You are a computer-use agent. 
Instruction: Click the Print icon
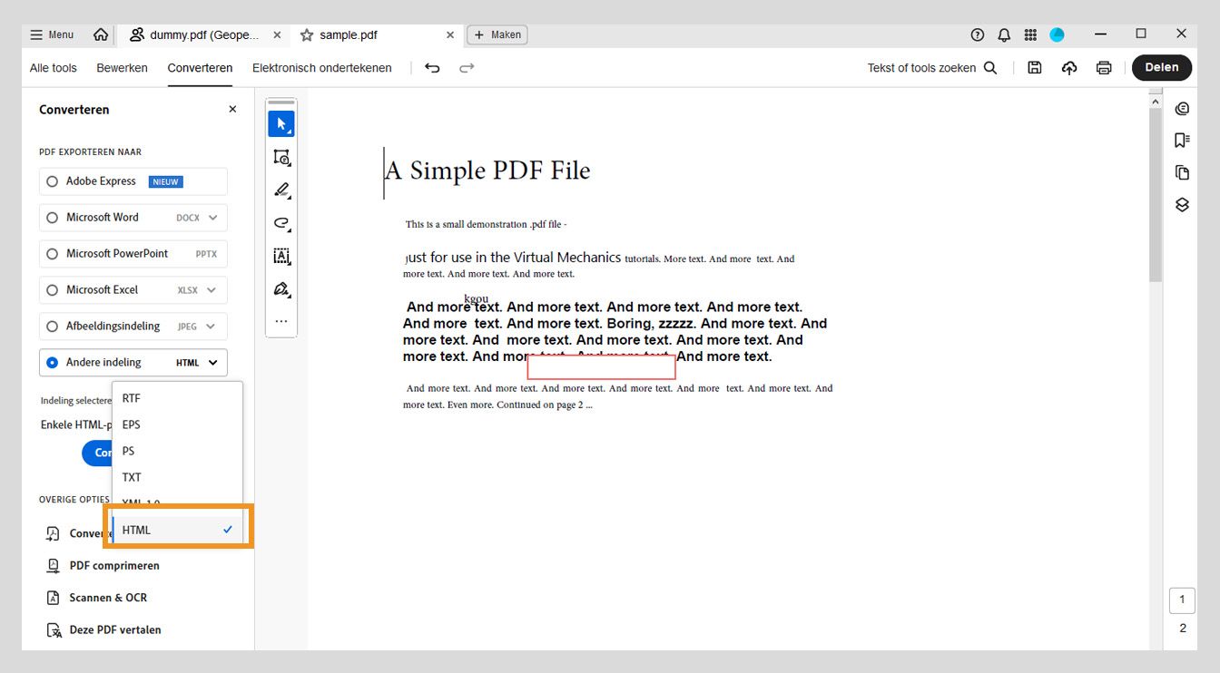pos(1104,68)
